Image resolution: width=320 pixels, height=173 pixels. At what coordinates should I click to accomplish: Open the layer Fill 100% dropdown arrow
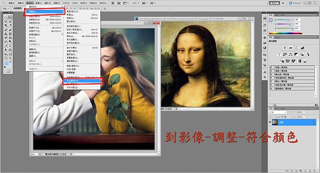coord(305,117)
